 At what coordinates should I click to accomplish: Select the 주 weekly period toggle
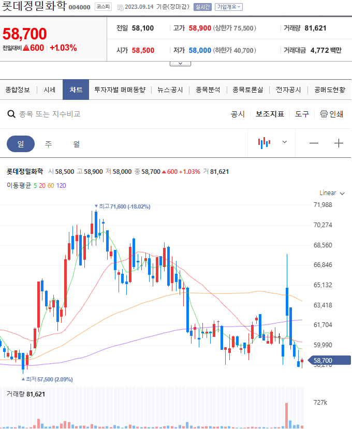pos(49,144)
